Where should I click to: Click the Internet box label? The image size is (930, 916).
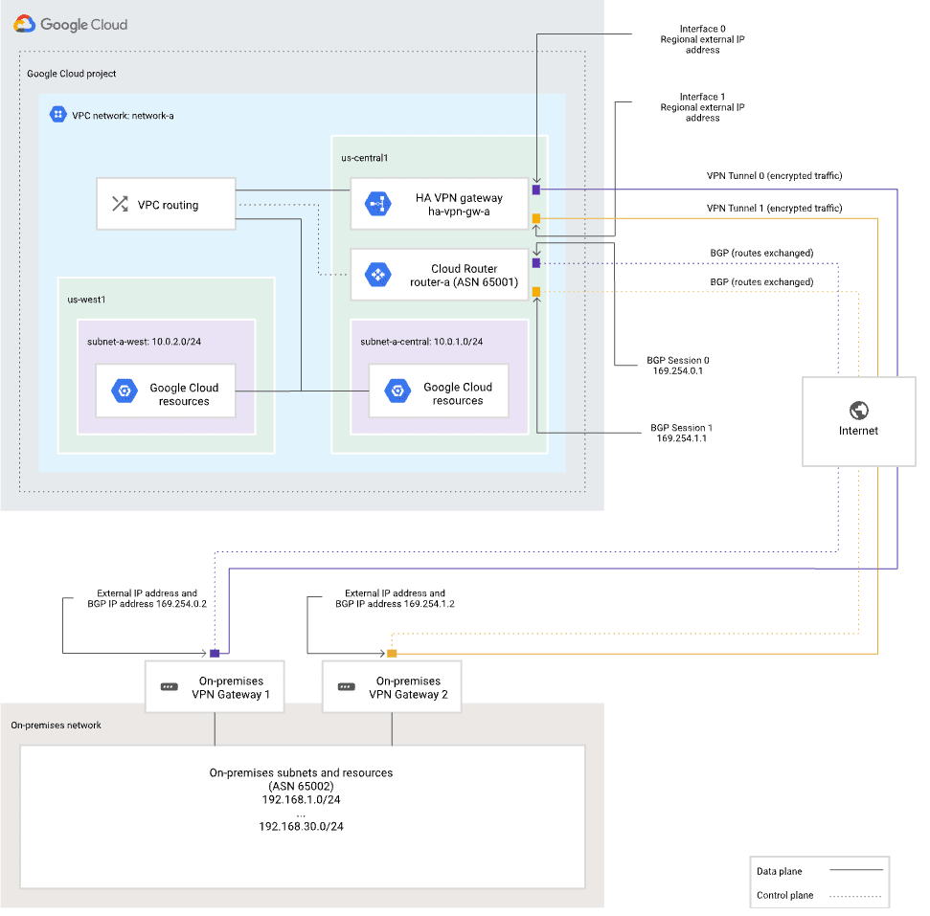pyautogui.click(x=858, y=431)
